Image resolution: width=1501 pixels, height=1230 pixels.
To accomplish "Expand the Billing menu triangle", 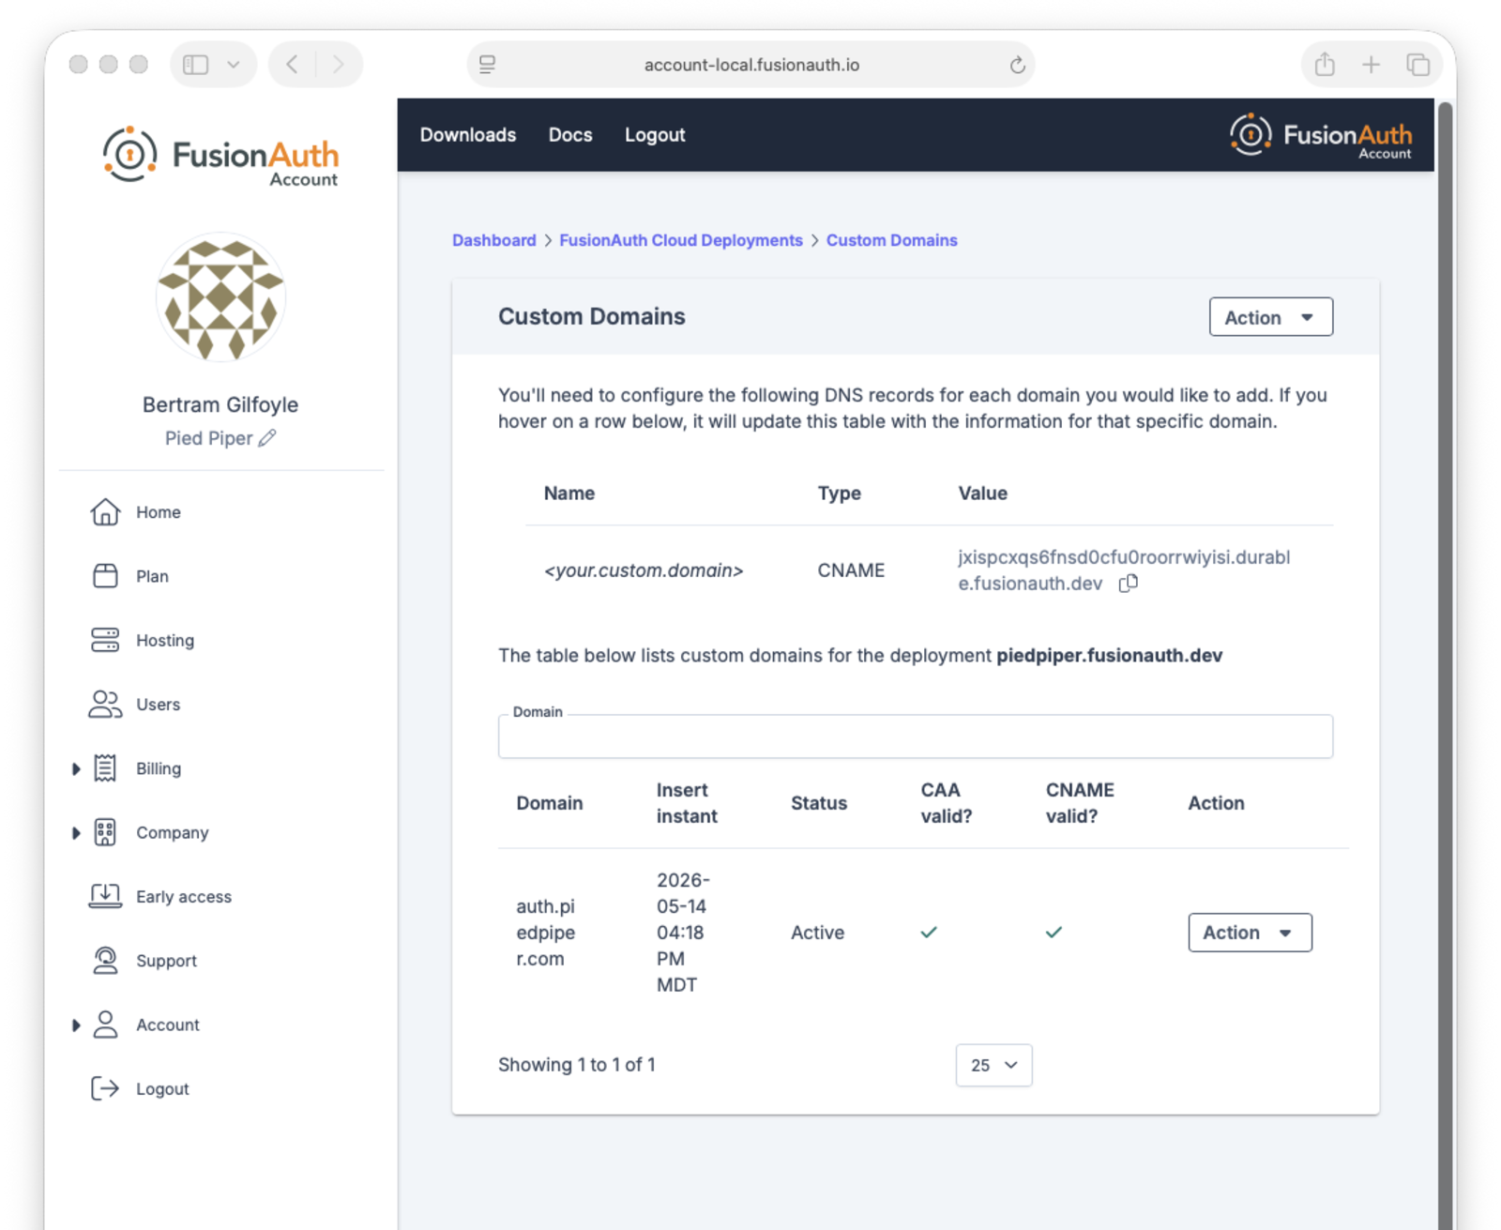I will click(76, 768).
